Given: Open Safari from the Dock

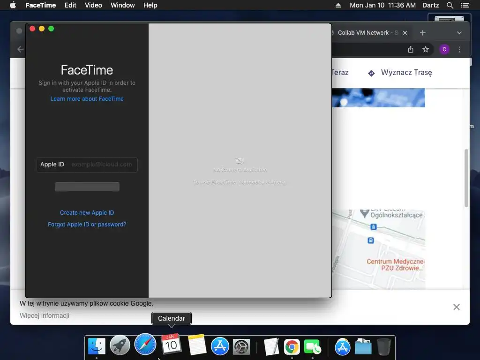Looking at the screenshot, I should pyautogui.click(x=145, y=344).
